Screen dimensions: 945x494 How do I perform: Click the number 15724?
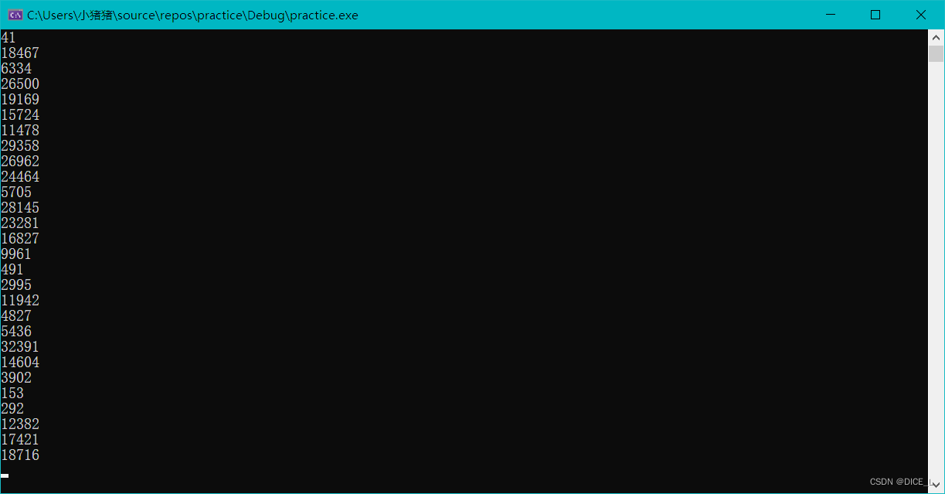(20, 115)
